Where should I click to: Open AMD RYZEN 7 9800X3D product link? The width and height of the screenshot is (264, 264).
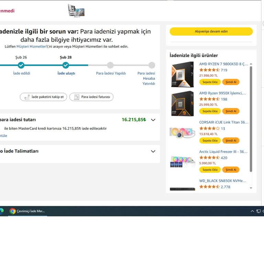tap(223, 64)
